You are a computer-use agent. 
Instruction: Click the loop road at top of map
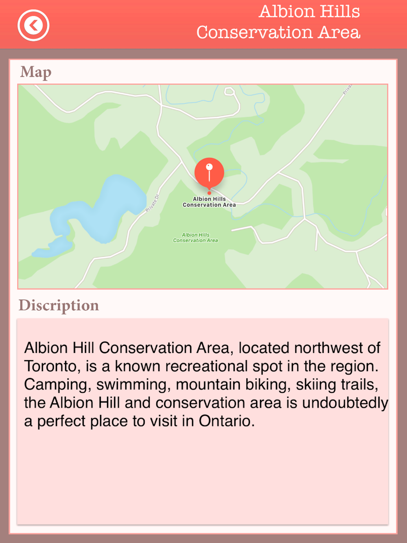point(230,92)
